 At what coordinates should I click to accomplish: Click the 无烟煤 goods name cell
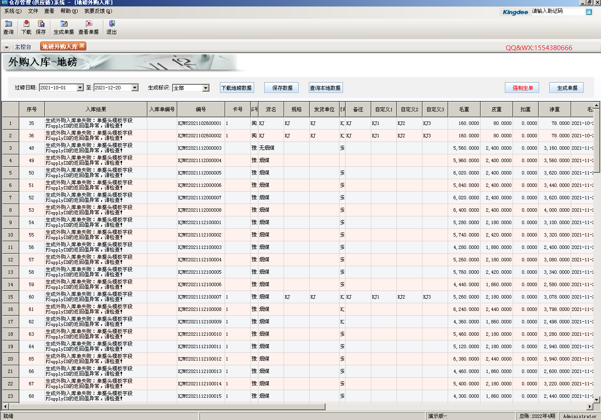point(271,148)
